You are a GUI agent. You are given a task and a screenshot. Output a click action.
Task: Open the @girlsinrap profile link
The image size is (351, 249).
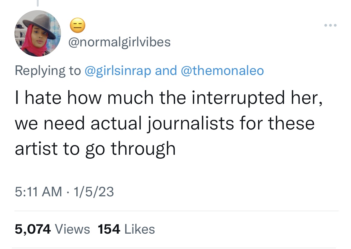(118, 70)
